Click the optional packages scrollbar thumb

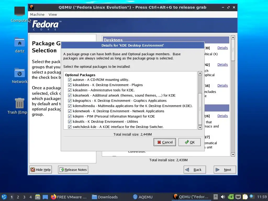click(200, 109)
